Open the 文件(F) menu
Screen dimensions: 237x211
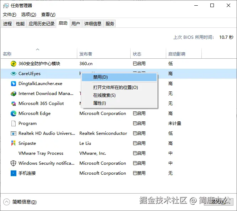pos(10,15)
